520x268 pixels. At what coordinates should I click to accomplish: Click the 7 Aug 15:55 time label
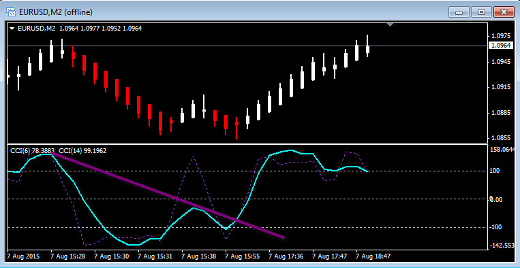243,256
